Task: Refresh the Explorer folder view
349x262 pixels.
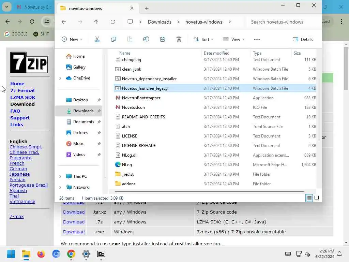Action: click(x=112, y=22)
